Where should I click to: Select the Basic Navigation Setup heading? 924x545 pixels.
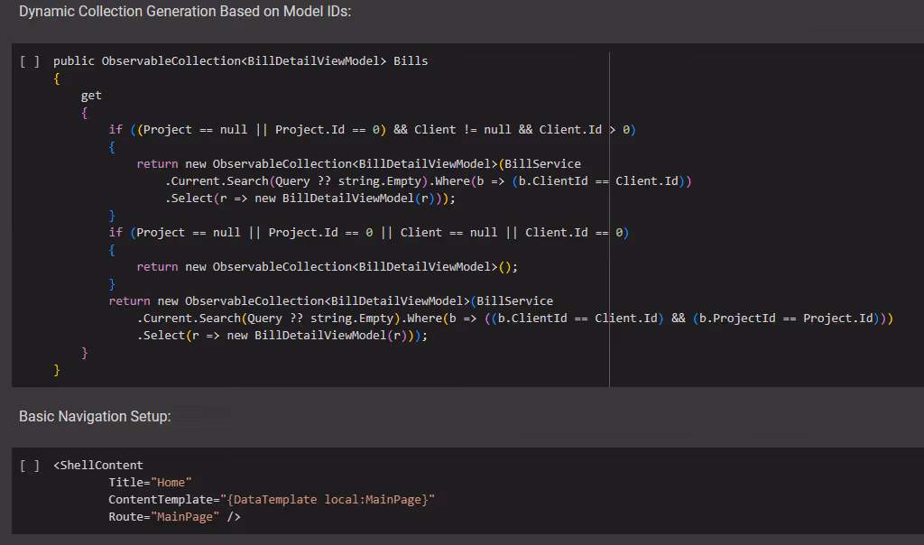(95, 416)
